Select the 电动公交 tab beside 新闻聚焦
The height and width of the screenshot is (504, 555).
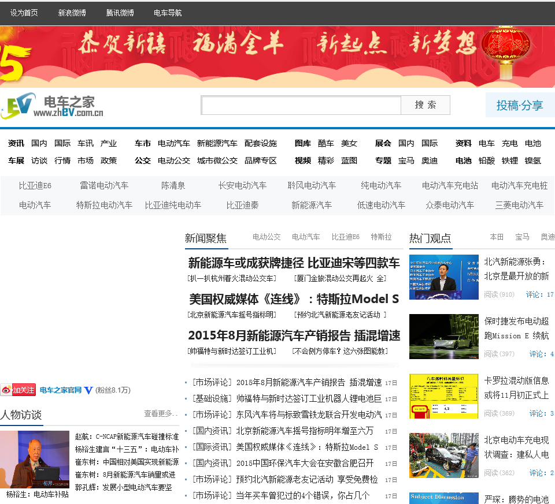267,237
